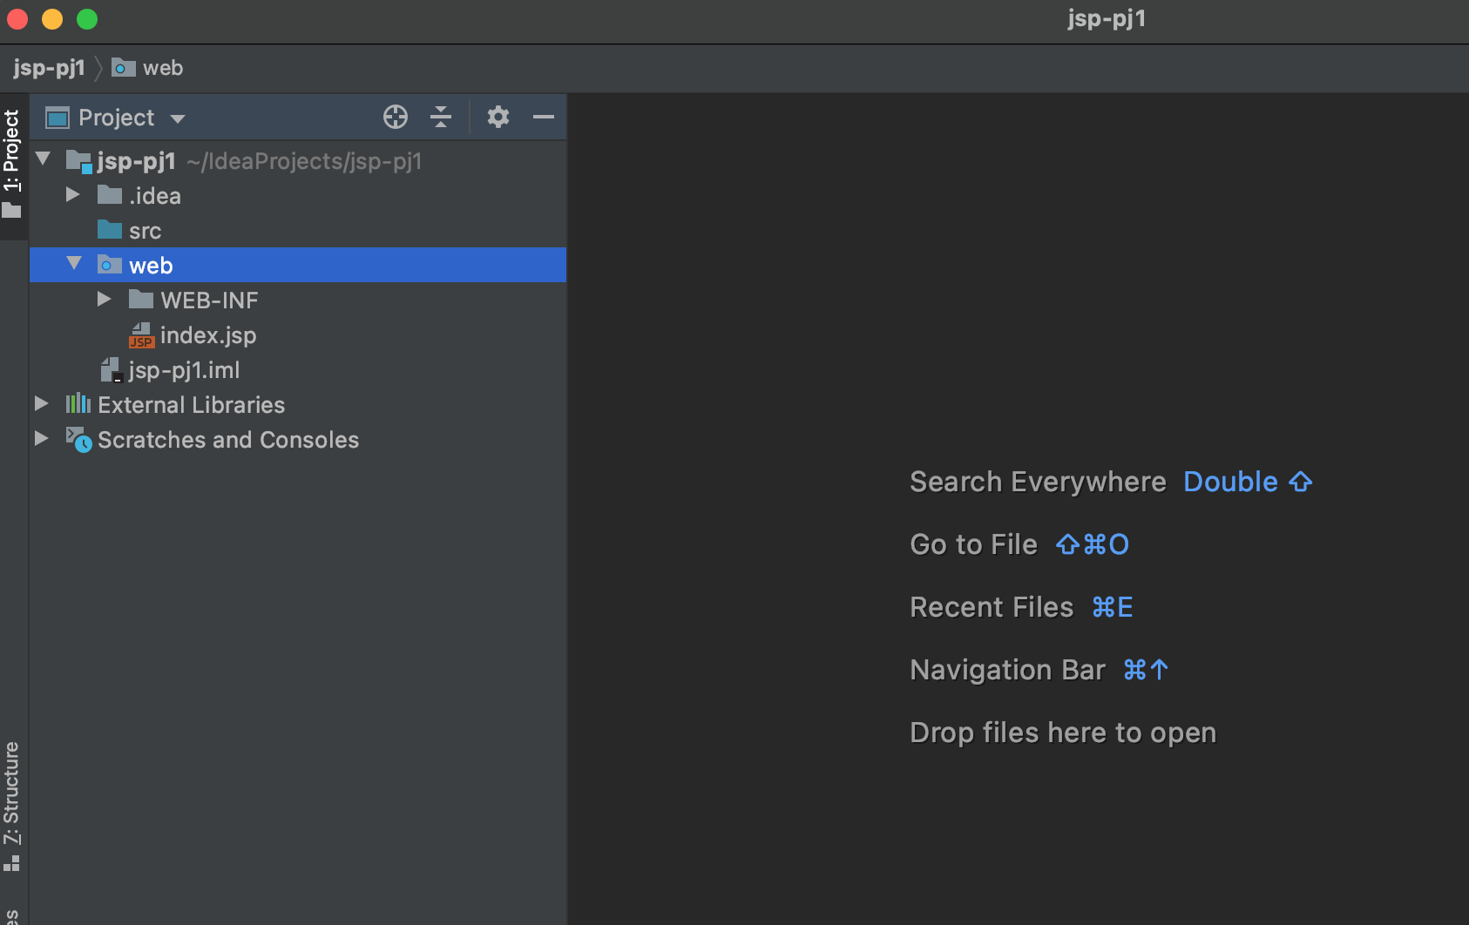Expand External Libraries node
The height and width of the screenshot is (925, 1469).
(x=41, y=403)
